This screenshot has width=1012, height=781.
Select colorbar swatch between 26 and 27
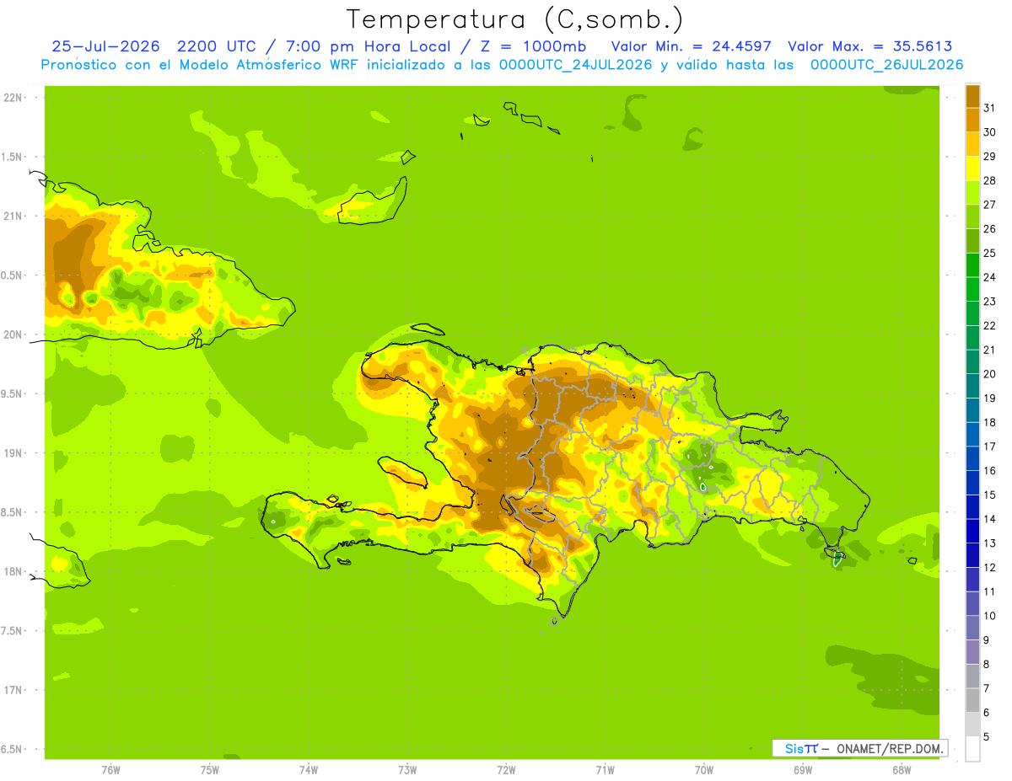[972, 217]
